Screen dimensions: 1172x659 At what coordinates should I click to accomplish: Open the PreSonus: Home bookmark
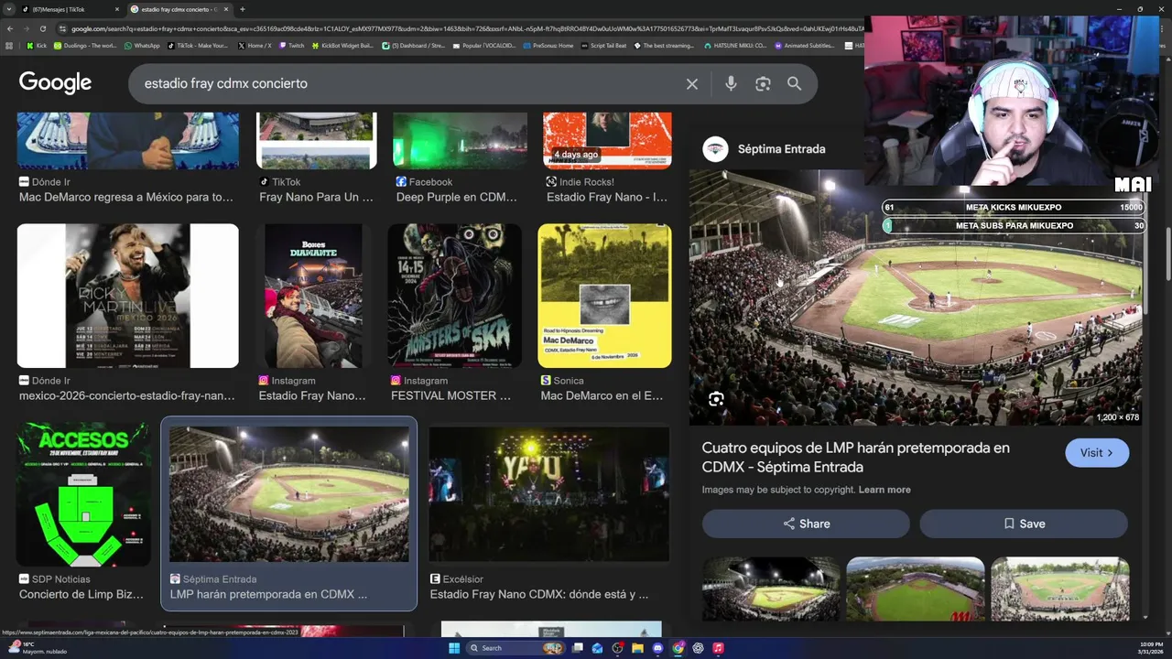click(548, 45)
